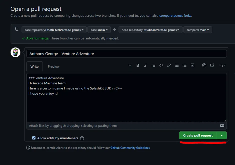This screenshot has width=235, height=165.
Task: Insert code formatting with angle brackets icon
Action: coord(161,65)
